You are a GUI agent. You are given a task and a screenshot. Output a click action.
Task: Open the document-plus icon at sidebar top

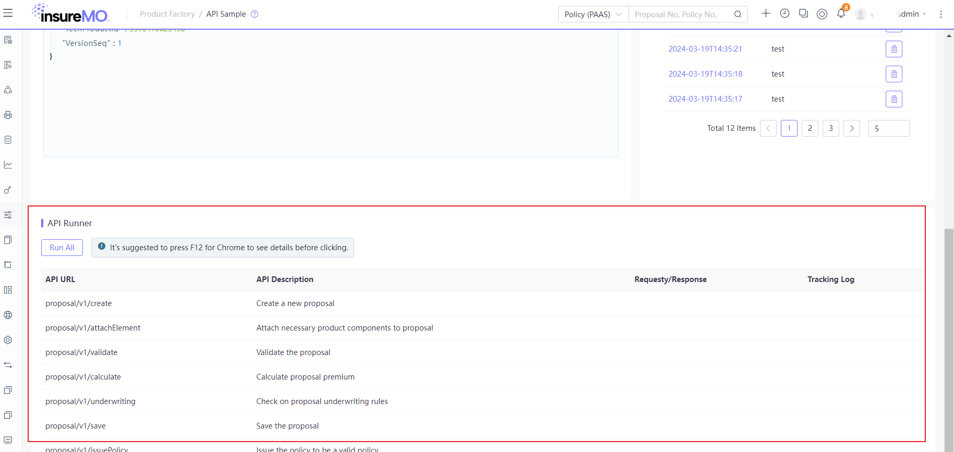(x=8, y=40)
